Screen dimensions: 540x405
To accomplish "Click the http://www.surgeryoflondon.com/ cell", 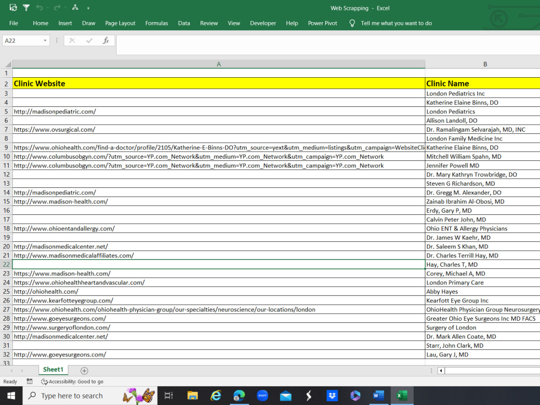I will pos(219,328).
